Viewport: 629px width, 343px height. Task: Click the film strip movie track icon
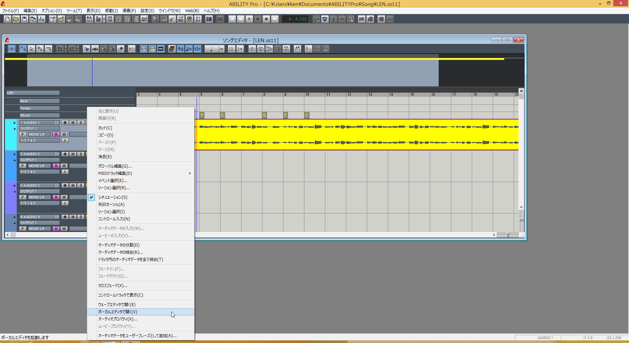161,49
